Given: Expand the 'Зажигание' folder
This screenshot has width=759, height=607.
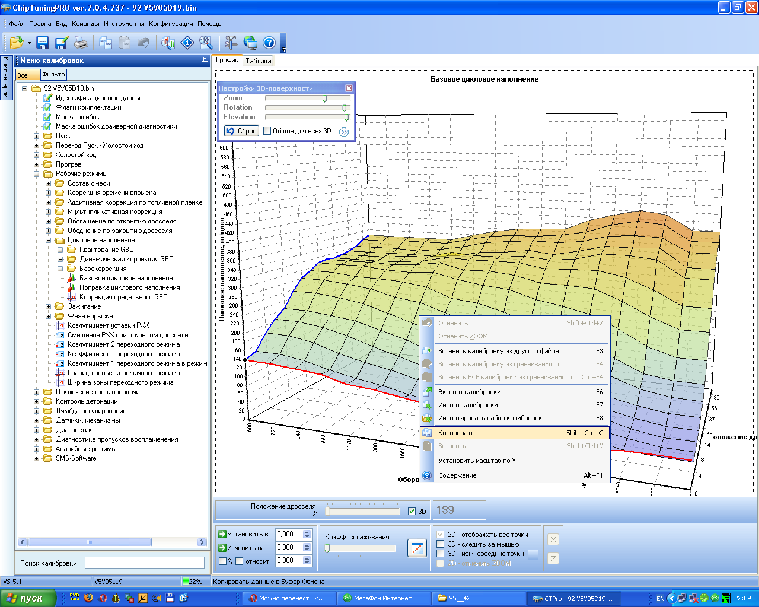Looking at the screenshot, I should tap(49, 306).
